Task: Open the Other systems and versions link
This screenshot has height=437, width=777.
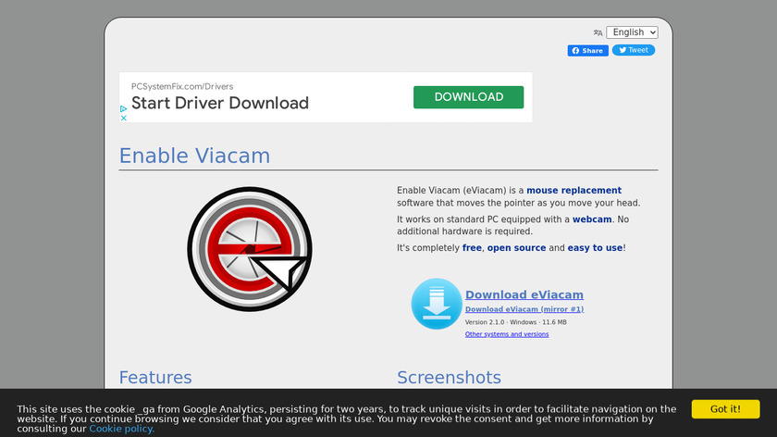Action: (506, 334)
